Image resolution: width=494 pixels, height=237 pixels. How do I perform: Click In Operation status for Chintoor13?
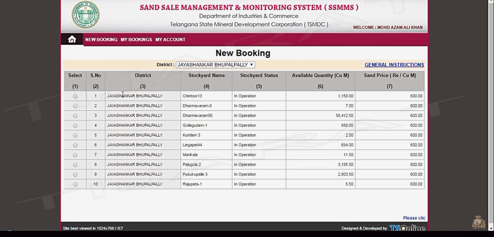[245, 96]
